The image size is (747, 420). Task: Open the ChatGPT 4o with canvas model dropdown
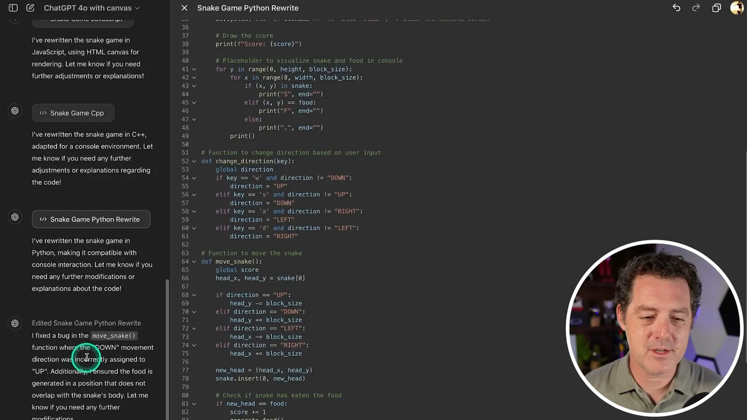pos(92,8)
